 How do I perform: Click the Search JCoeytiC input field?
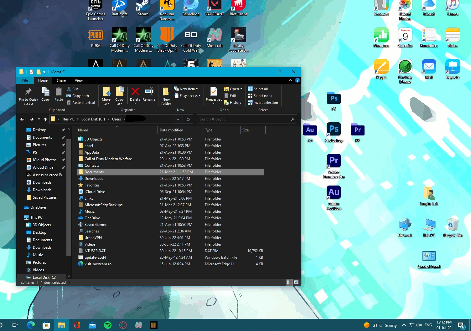[244, 119]
